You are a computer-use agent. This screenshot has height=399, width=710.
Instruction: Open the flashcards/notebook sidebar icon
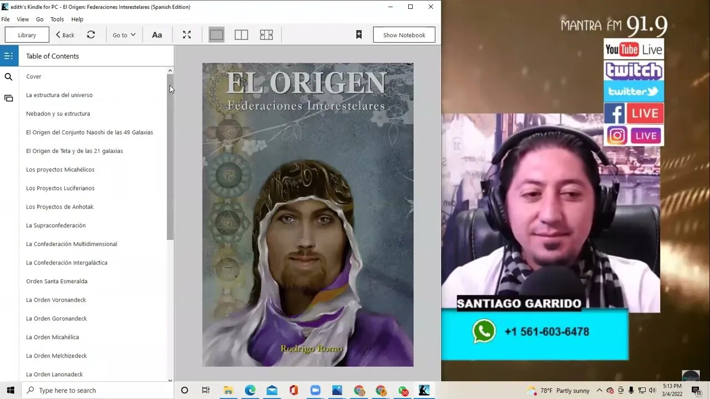(8, 98)
